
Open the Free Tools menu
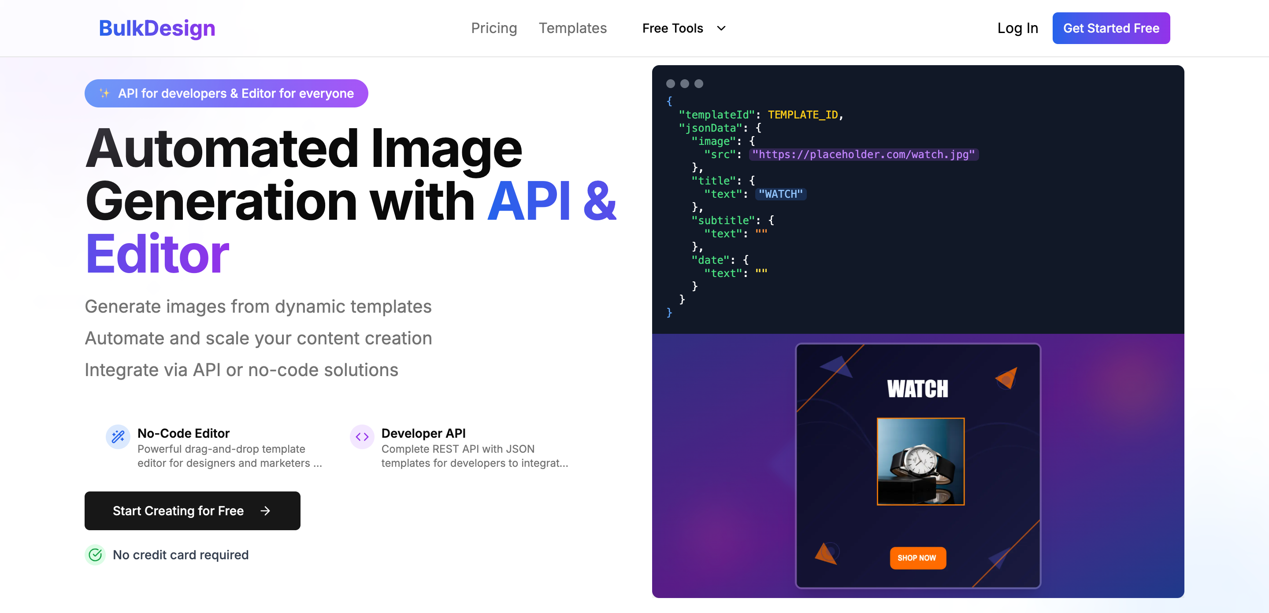click(684, 28)
